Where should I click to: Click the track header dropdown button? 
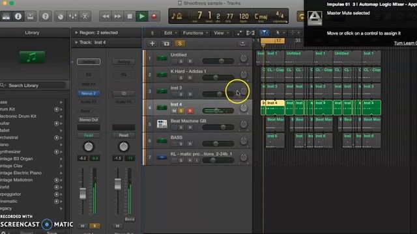(242, 44)
